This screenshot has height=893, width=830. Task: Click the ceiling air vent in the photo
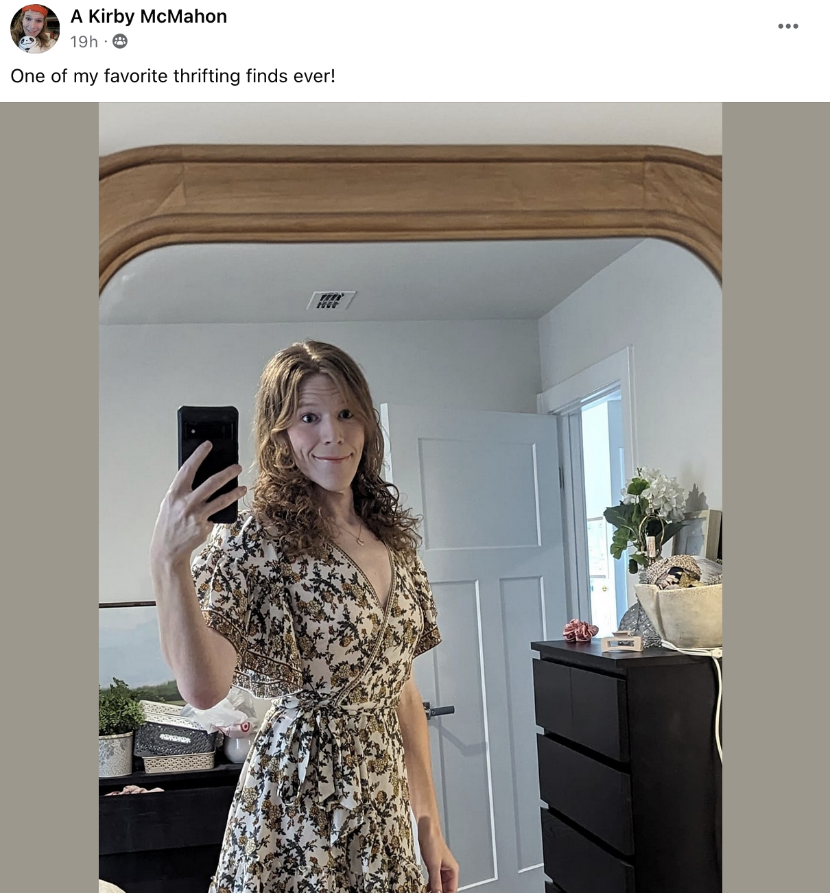[331, 300]
